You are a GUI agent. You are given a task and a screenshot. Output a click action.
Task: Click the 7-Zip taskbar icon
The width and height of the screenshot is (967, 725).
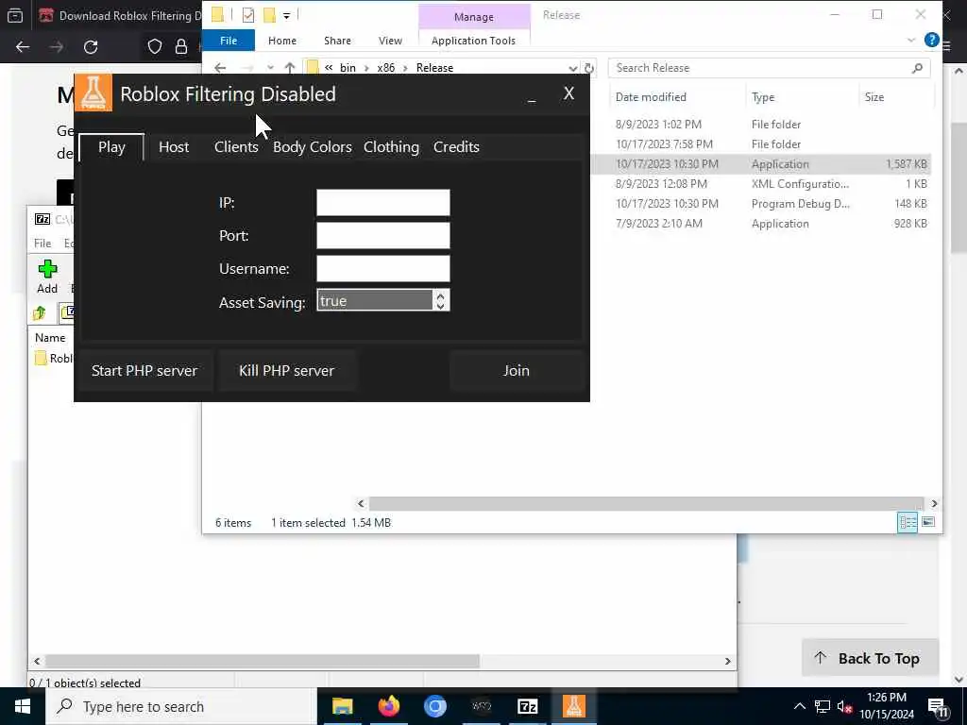(x=527, y=706)
